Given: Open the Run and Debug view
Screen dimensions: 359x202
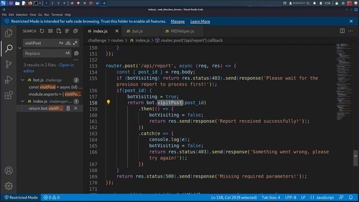Looking at the screenshot, I should click(8, 80).
